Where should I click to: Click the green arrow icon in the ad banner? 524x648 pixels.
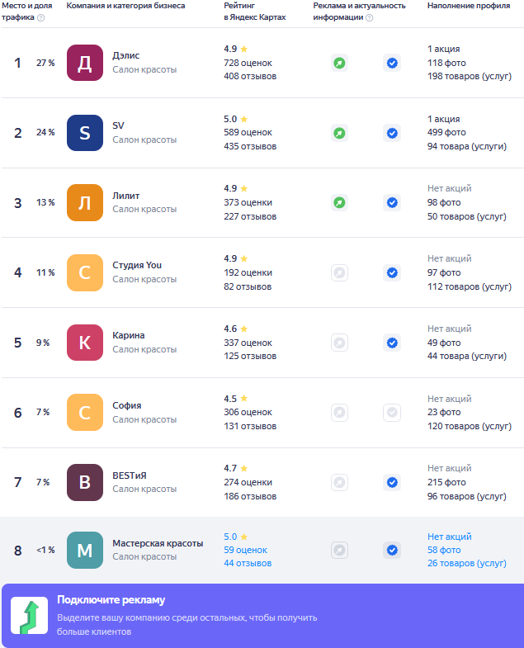(x=30, y=615)
